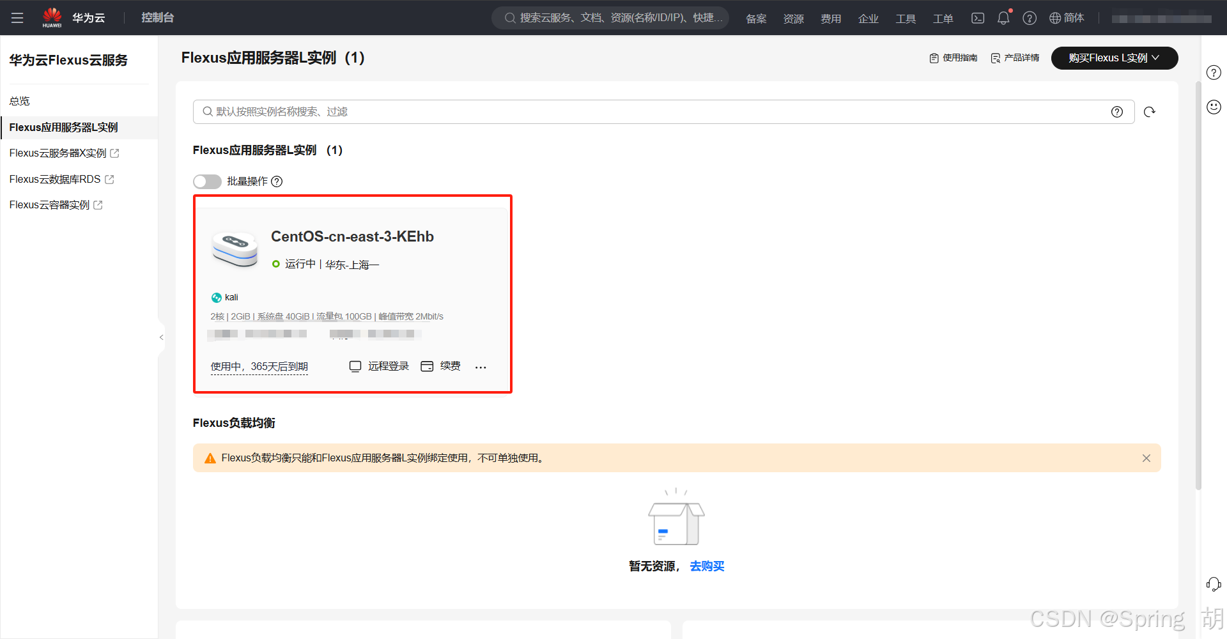This screenshot has height=639, width=1227.
Task: Select Flexus应用服务器L实例 in sidebar
Action: (x=79, y=127)
